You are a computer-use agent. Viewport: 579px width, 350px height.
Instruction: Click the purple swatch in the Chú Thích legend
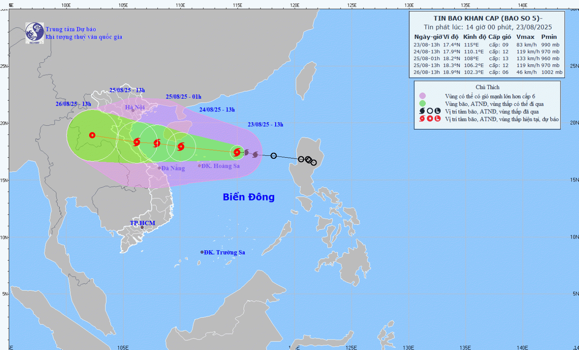(422, 96)
